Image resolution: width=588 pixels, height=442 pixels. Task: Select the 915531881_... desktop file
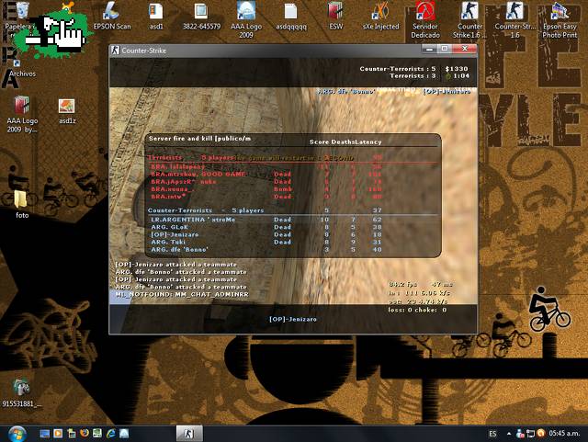click(x=22, y=393)
